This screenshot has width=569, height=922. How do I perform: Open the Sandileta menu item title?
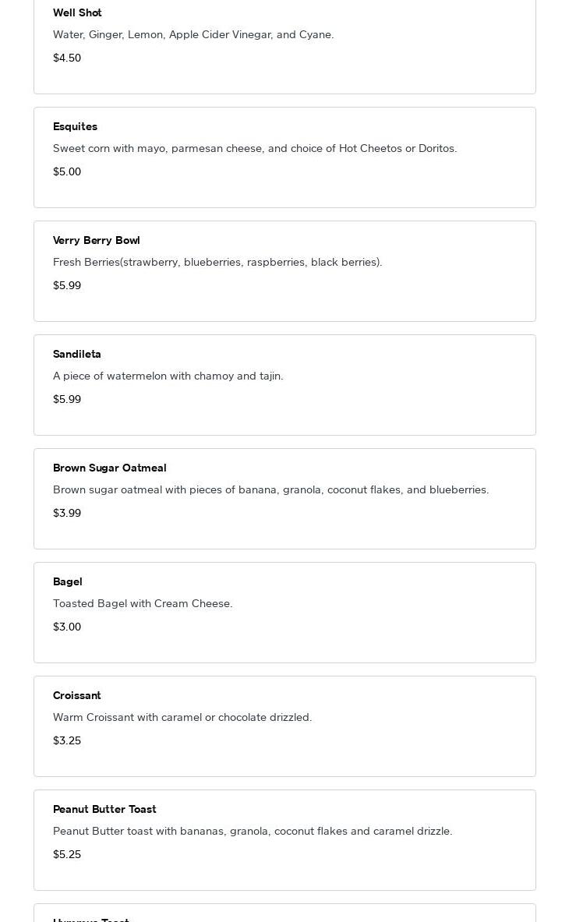[77, 354]
